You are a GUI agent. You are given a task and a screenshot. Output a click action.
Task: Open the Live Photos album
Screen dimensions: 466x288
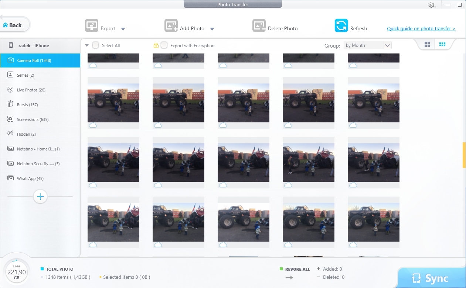pos(31,90)
